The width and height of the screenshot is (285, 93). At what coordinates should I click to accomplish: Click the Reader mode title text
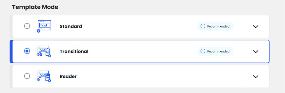[68, 77]
